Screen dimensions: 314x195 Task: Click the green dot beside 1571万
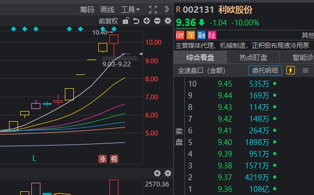click(275, 165)
